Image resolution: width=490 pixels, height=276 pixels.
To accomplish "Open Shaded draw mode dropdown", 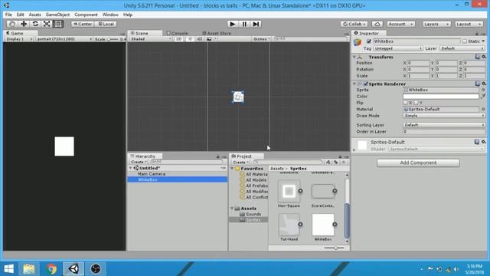I will pyautogui.click(x=151, y=39).
